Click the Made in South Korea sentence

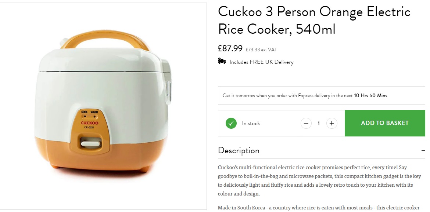coord(319,208)
